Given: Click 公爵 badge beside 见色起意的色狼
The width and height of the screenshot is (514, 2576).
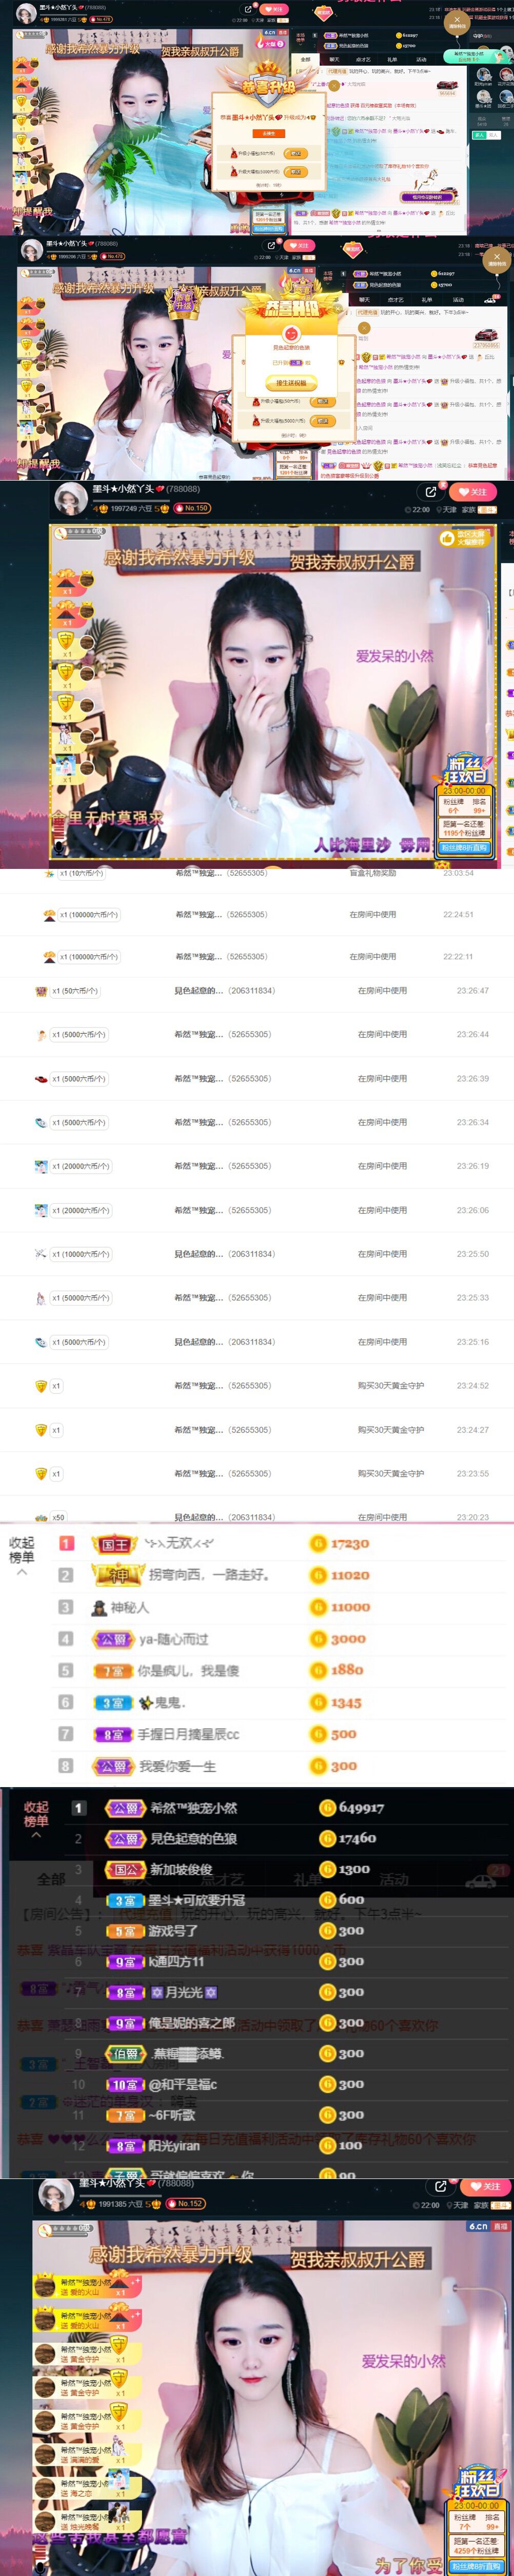Looking at the screenshot, I should pos(125,1839).
